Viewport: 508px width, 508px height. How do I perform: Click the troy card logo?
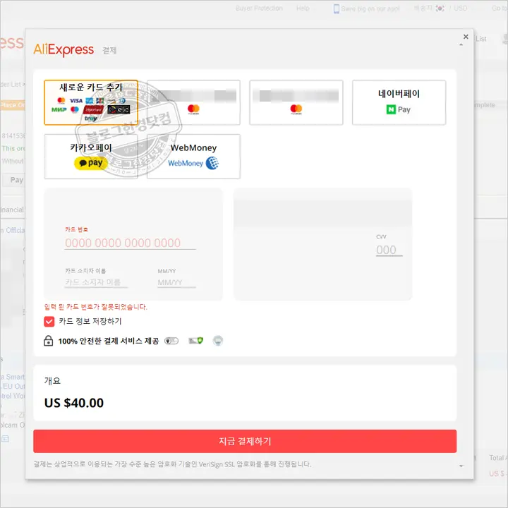91,119
